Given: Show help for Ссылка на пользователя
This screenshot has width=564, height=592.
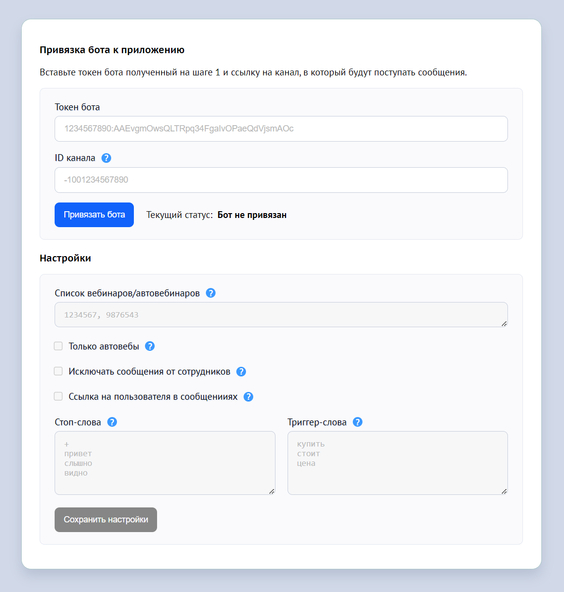Looking at the screenshot, I should tap(248, 396).
